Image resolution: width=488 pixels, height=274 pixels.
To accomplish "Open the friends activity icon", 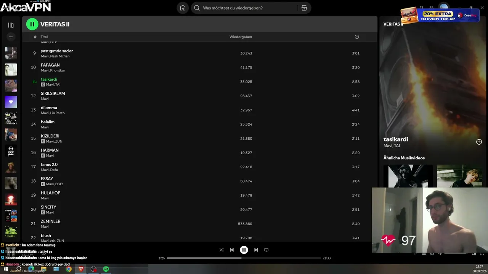I will click(432, 8).
